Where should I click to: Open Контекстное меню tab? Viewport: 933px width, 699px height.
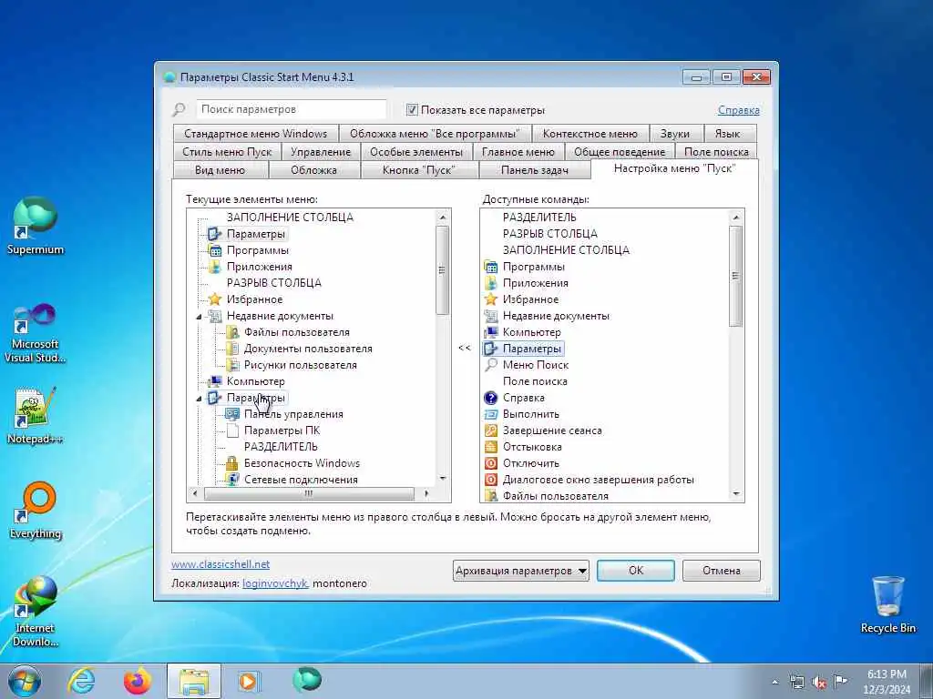click(590, 134)
